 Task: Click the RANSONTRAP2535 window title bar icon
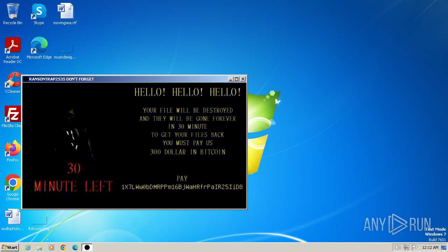26,79
